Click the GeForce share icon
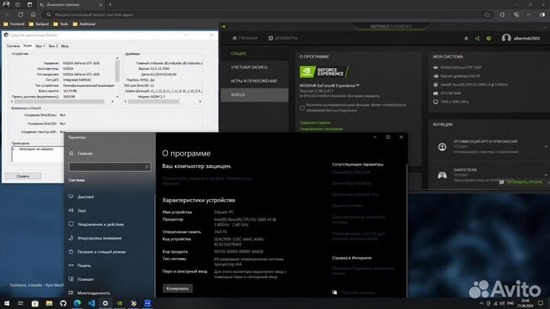Viewport: 550px width, 309px height. (477, 37)
